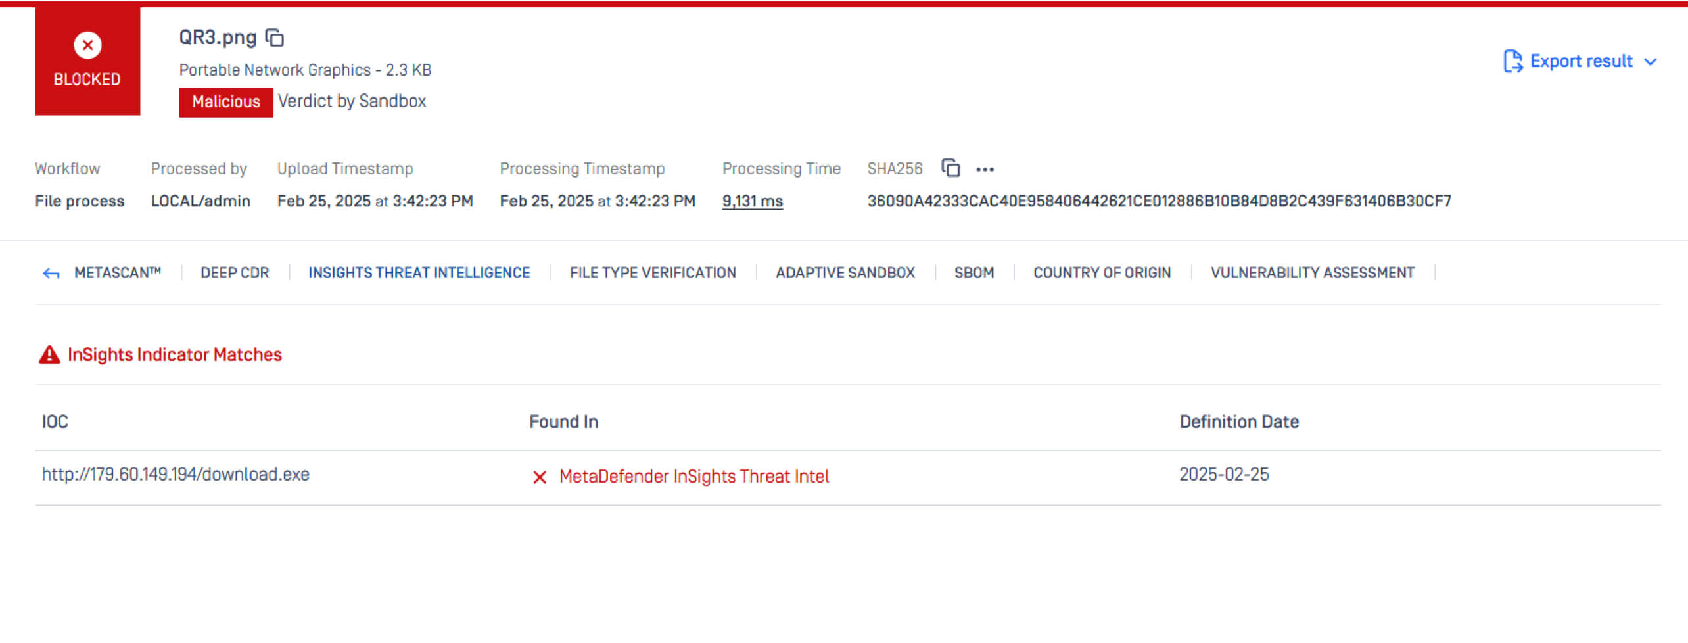Image resolution: width=1688 pixels, height=643 pixels.
Task: Copy the QR3.png filename
Action: tap(274, 37)
